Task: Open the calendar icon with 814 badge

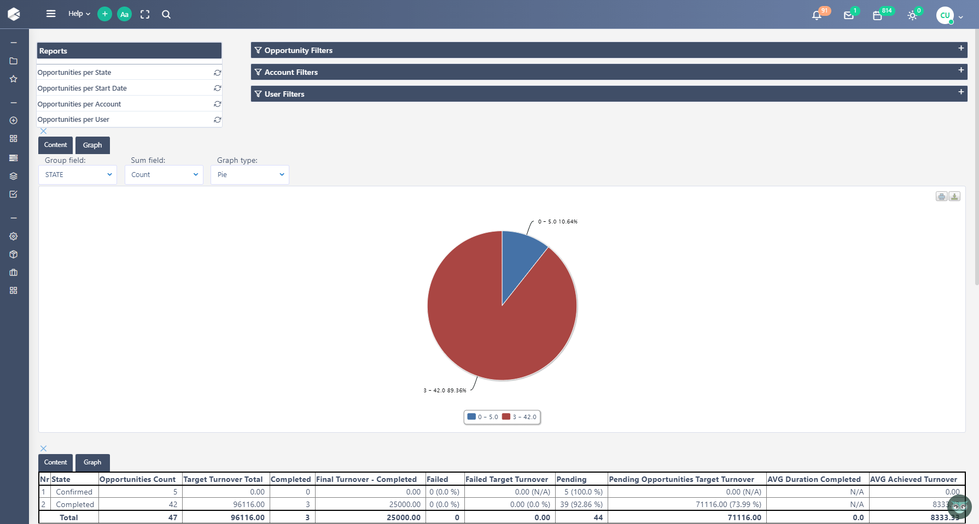Action: pyautogui.click(x=877, y=15)
